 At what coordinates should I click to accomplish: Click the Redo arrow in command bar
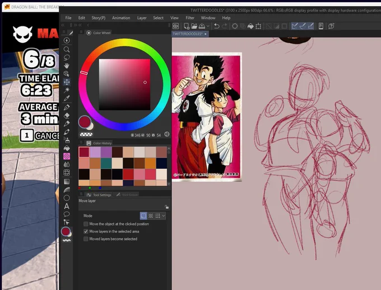tap(225, 26)
